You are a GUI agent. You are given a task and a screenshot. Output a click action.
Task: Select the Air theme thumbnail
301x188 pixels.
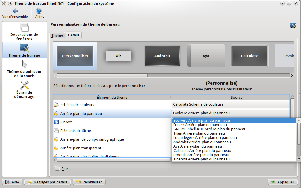pyautogui.click(x=119, y=56)
